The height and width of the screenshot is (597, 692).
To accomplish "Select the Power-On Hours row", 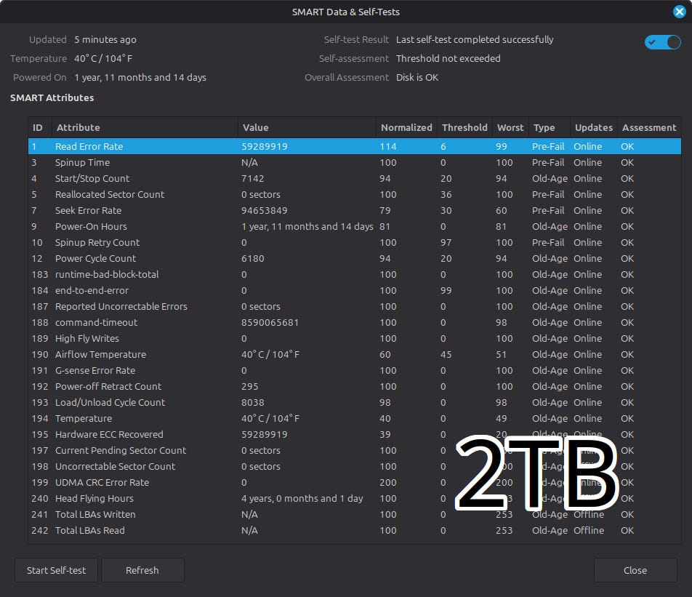I will click(355, 227).
